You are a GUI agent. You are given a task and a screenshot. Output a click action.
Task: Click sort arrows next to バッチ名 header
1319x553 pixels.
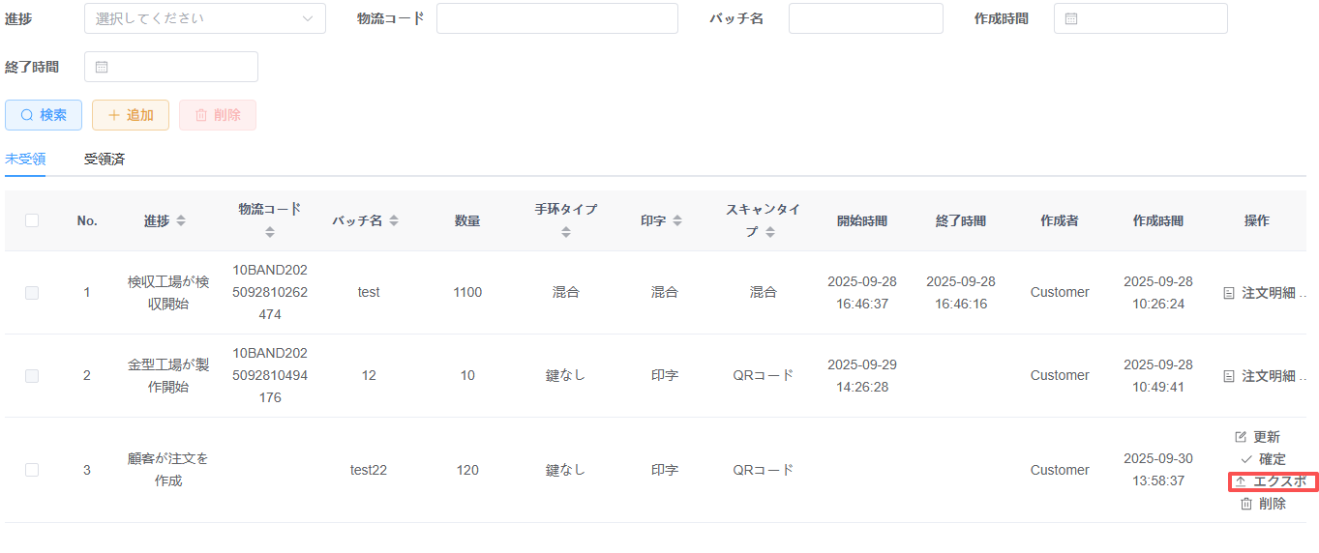click(x=393, y=221)
